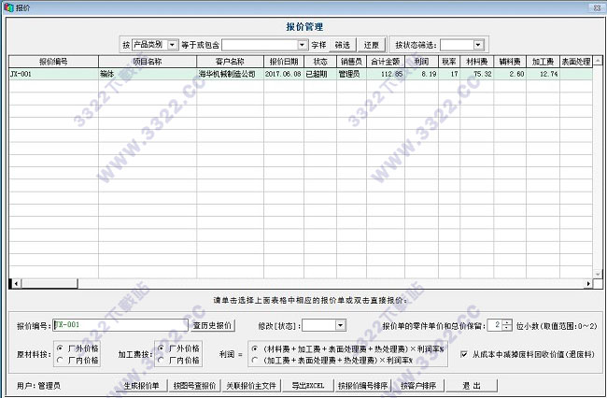Image resolution: width=607 pixels, height=398 pixels.
Task: Click the 利润 column header
Action: [421, 62]
